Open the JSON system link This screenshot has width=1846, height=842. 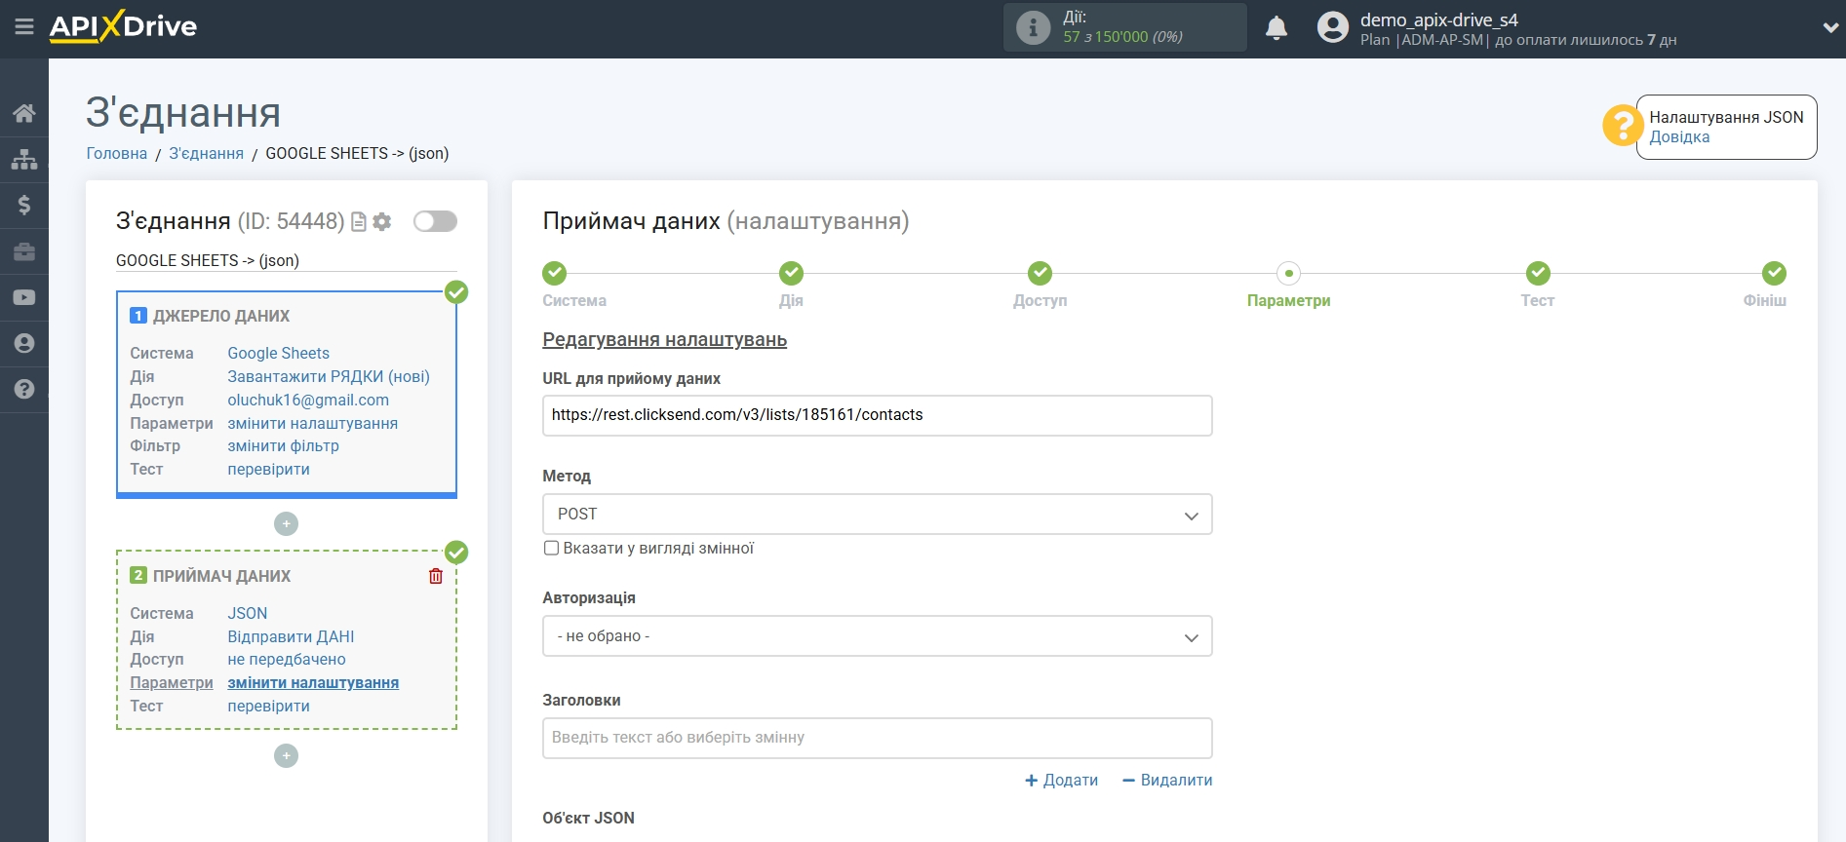click(x=248, y=613)
